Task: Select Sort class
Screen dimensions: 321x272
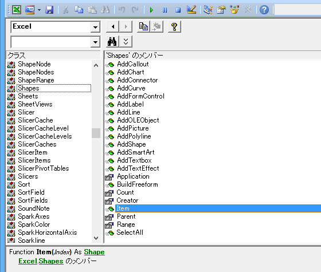Action: coord(24,184)
